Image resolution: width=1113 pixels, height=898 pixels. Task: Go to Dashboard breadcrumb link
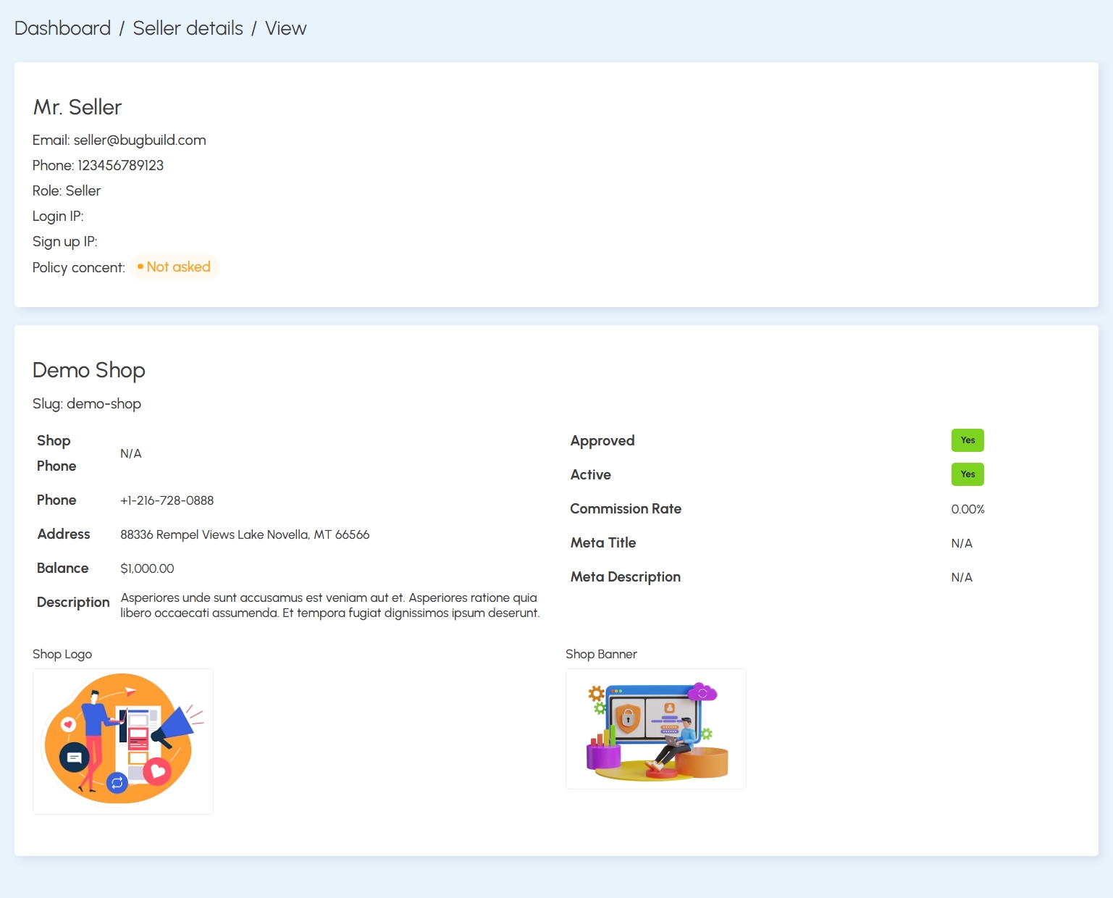click(62, 28)
